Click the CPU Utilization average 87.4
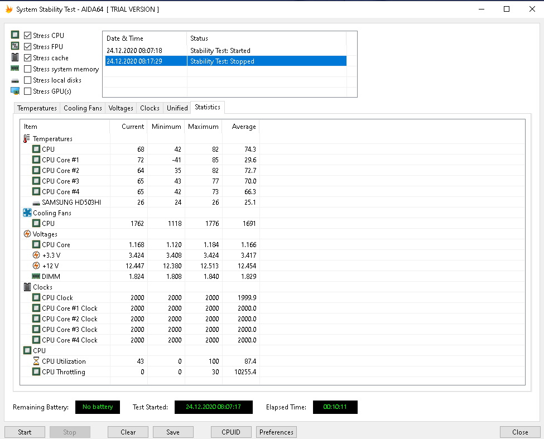544x439 pixels. pyautogui.click(x=250, y=361)
